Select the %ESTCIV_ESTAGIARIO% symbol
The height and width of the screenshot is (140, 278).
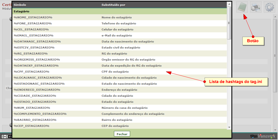(x=34, y=48)
